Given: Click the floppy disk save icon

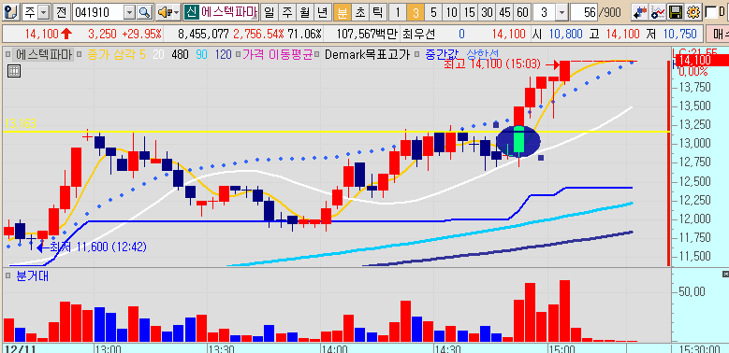Looking at the screenshot, I should pyautogui.click(x=675, y=12).
